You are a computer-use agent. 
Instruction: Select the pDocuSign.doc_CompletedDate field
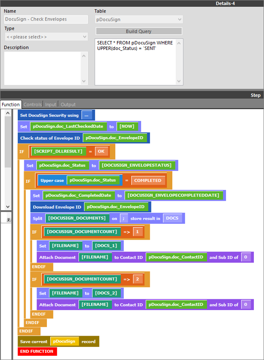point(78,196)
